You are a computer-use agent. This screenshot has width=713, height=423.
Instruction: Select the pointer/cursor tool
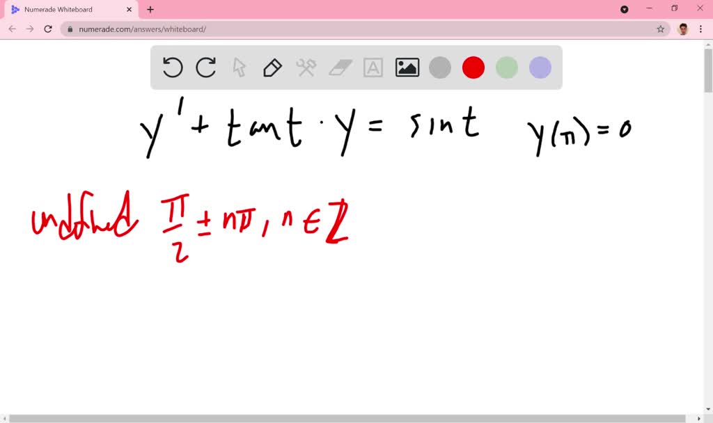point(239,67)
